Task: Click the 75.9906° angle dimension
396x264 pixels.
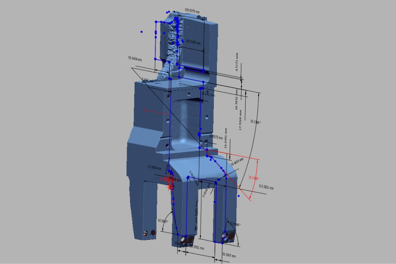Action: [235, 224]
